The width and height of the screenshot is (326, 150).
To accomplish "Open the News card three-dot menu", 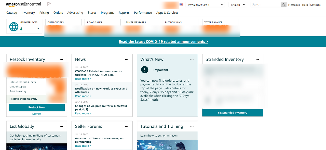I will tap(127, 59).
